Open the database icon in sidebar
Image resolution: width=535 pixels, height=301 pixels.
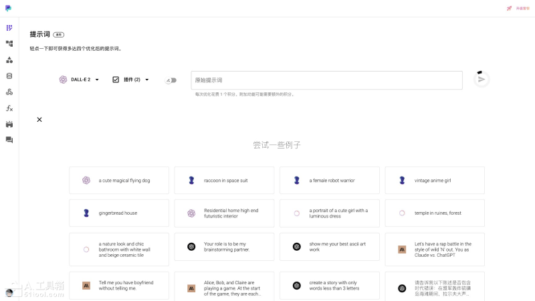point(9,76)
